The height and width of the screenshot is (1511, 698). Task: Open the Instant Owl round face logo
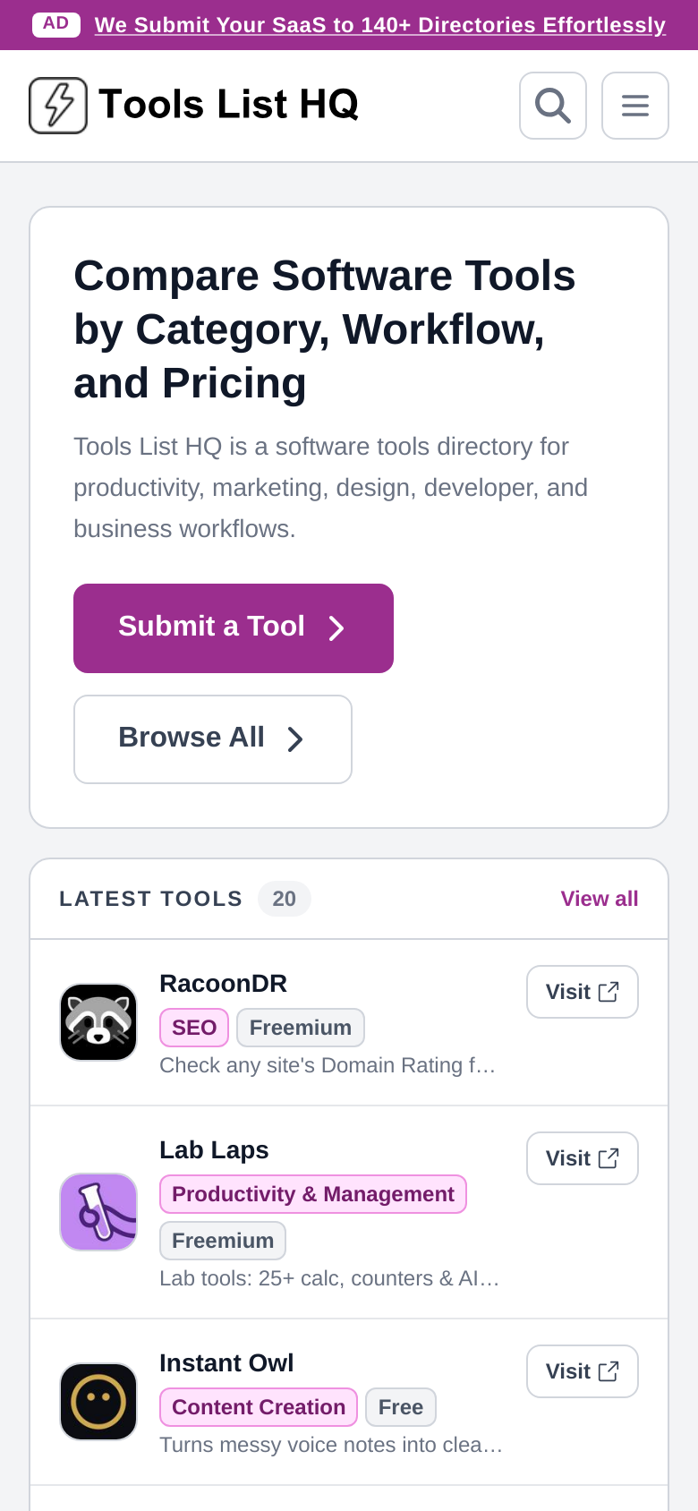point(98,1402)
